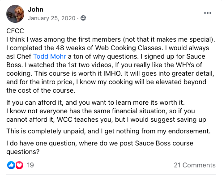Click 'Sauce Boss course' in final question
The width and height of the screenshot is (222, 175).
pos(164,143)
